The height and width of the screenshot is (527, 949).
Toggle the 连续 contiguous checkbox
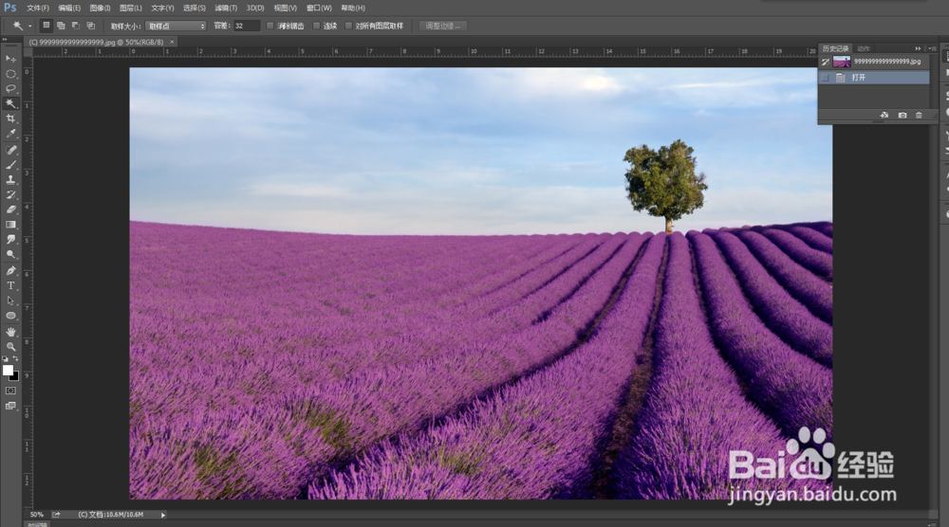tap(316, 26)
